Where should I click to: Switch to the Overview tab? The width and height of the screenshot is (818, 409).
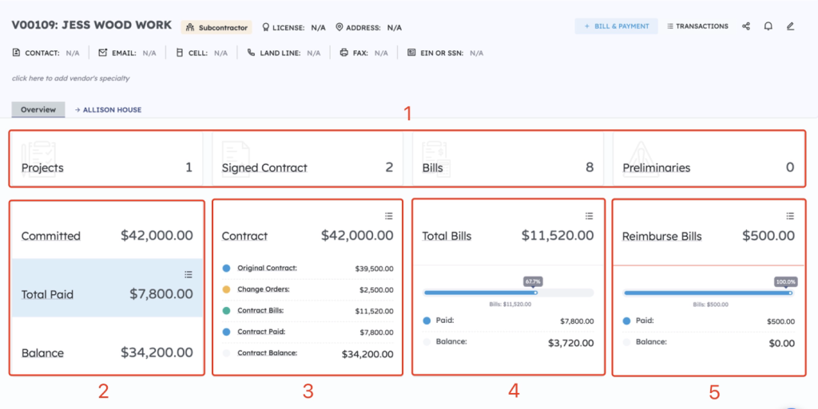coord(38,109)
